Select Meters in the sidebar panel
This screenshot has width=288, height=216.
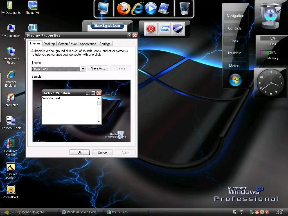[x=234, y=66]
